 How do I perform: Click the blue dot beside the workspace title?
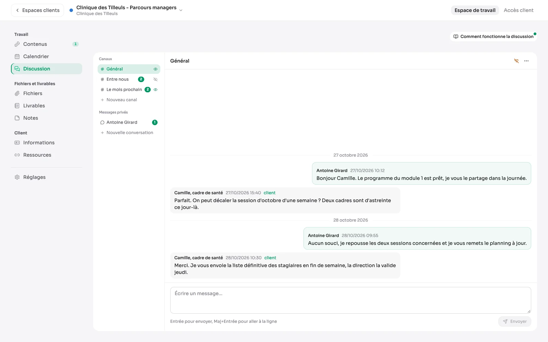tap(71, 10)
